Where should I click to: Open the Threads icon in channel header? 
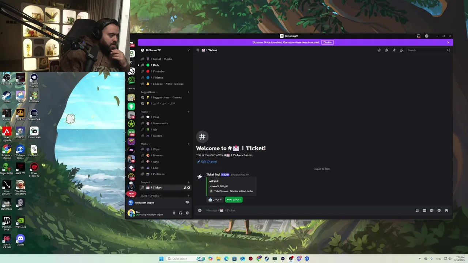[x=379, y=50]
